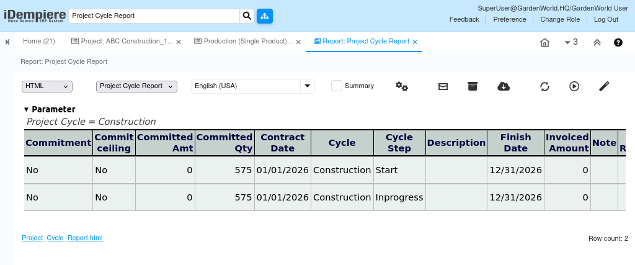
Task: Open the help question mark icon
Action: coord(618,42)
